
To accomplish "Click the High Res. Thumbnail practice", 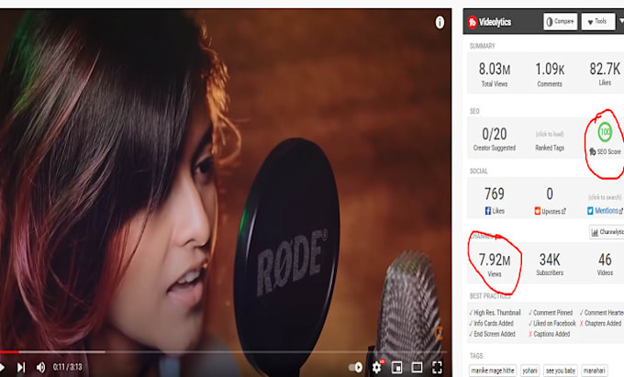I will tap(495, 313).
